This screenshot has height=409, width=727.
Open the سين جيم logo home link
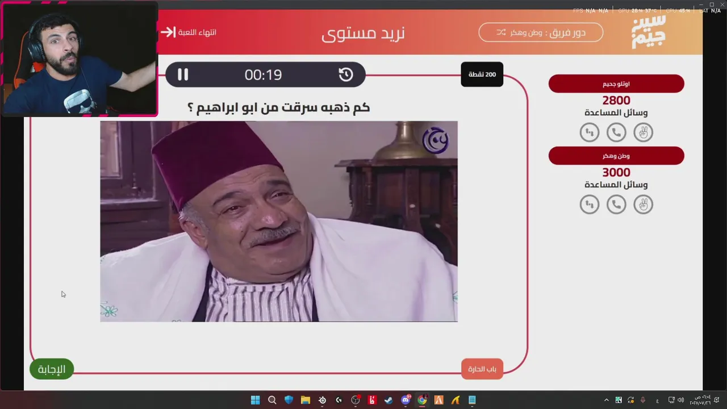point(649,32)
